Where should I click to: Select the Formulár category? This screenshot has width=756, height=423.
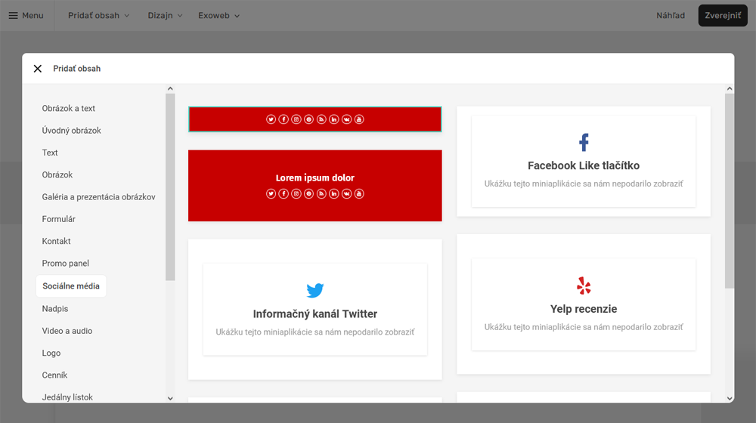coord(59,219)
